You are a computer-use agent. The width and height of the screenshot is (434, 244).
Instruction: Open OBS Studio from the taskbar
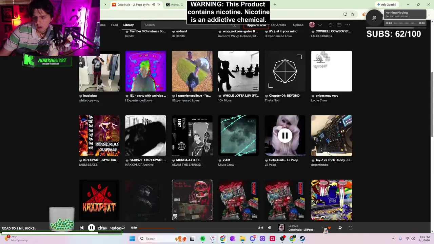pyautogui.click(x=282, y=239)
